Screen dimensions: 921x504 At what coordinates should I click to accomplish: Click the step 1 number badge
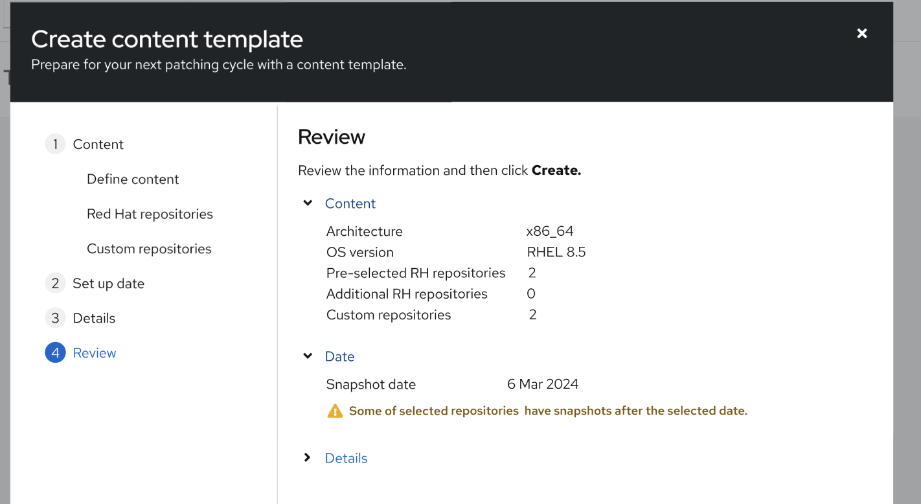click(x=55, y=144)
